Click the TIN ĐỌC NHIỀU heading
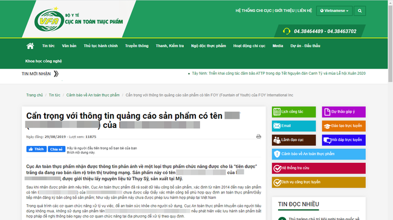The height and width of the screenshot is (220, 393). click(299, 204)
